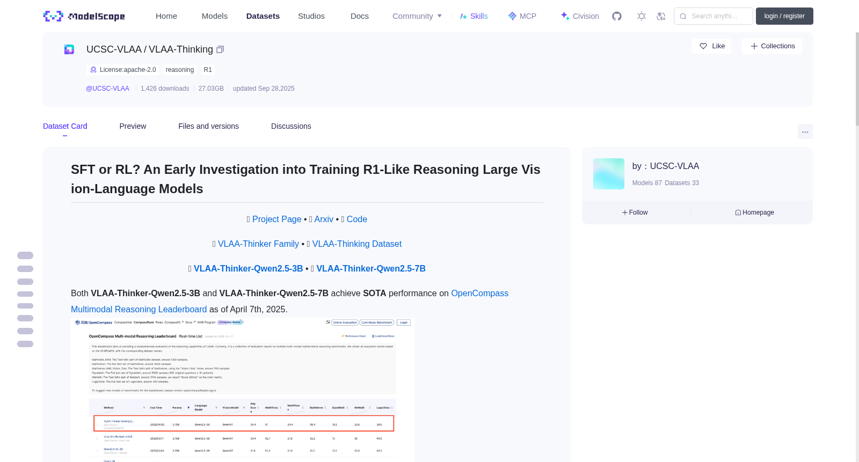
Task: Click the sparkle icon beside Civision
Action: point(565,16)
